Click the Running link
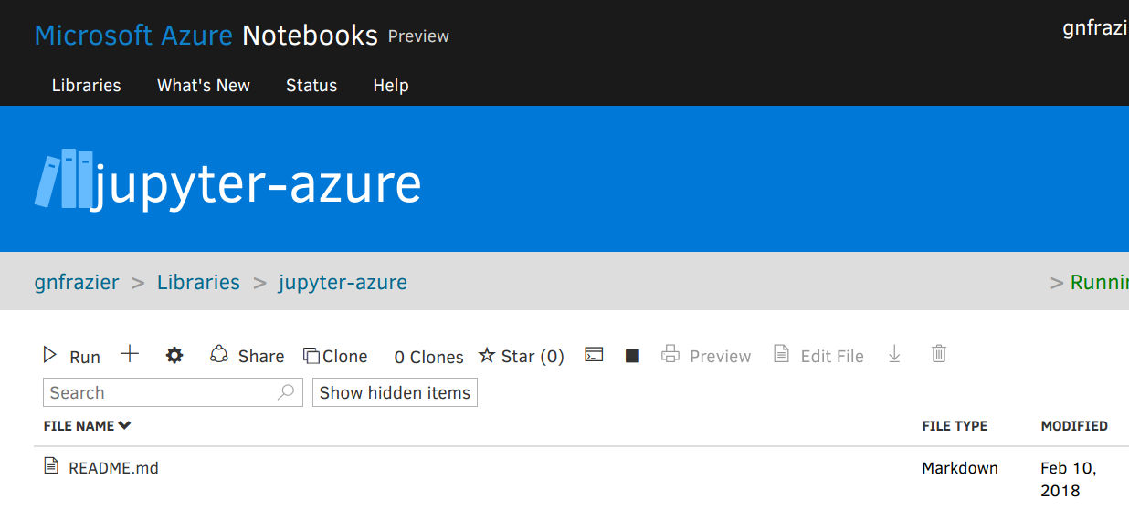This screenshot has height=510, width=1129. 1099,283
